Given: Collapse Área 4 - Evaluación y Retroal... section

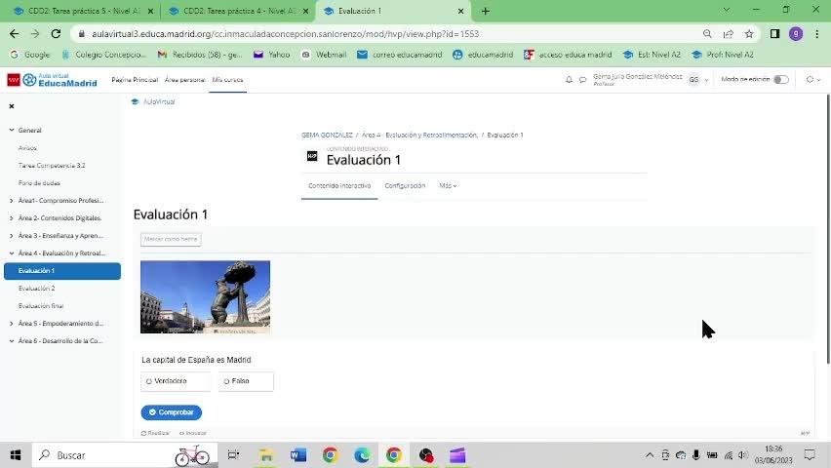Looking at the screenshot, I should point(12,253).
